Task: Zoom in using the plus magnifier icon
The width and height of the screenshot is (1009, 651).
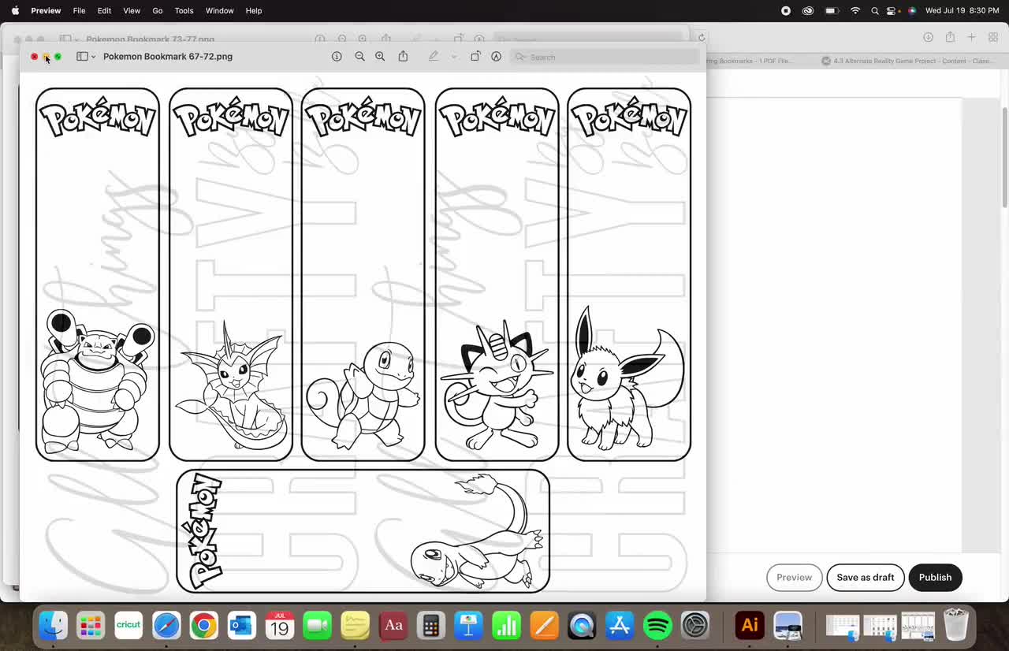Action: click(x=380, y=57)
